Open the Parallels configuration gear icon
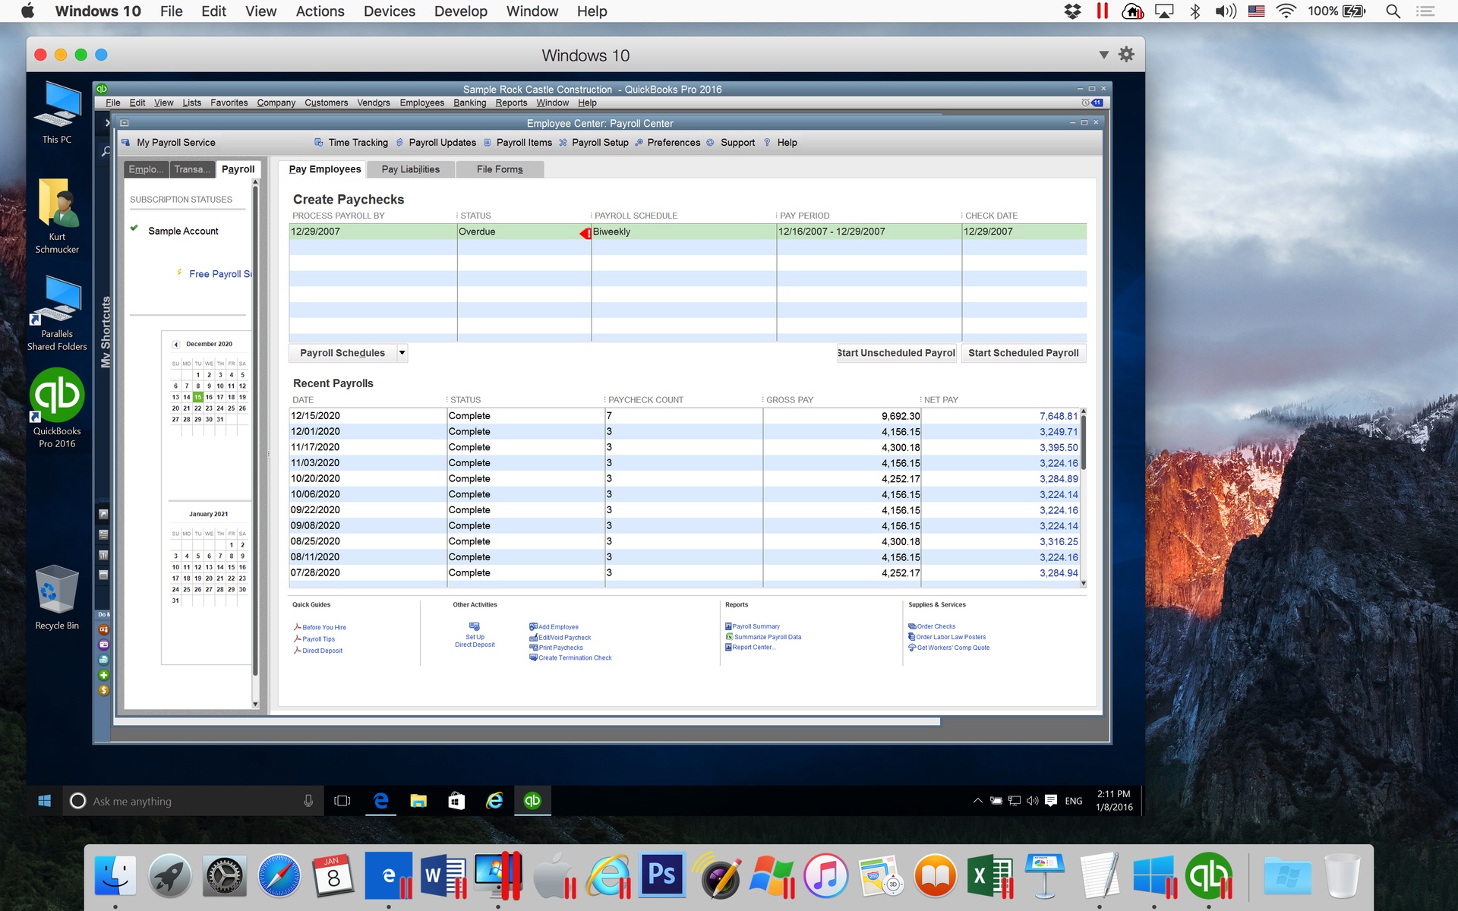This screenshot has height=911, width=1458. pyautogui.click(x=1126, y=55)
